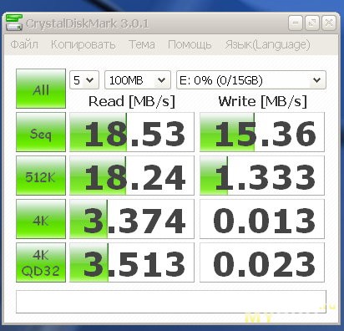
Task: Open the test size dropdown showing 100MB
Action: pyautogui.click(x=138, y=80)
